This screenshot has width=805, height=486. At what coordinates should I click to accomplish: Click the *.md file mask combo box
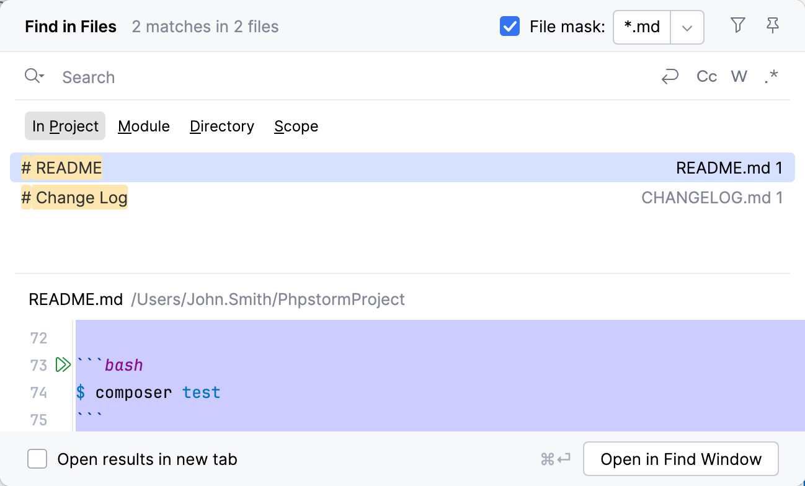pos(641,27)
